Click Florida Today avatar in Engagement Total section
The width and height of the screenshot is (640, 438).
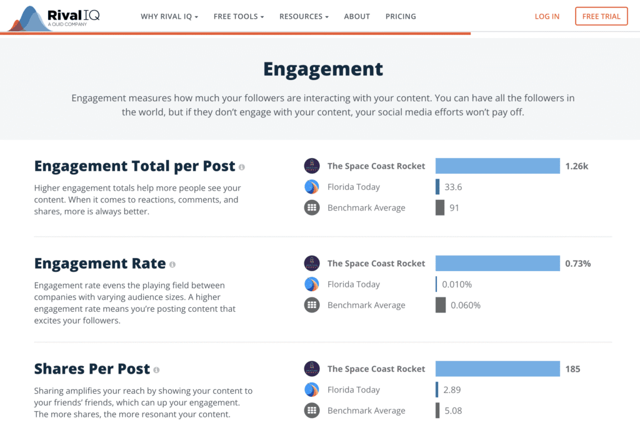click(312, 187)
